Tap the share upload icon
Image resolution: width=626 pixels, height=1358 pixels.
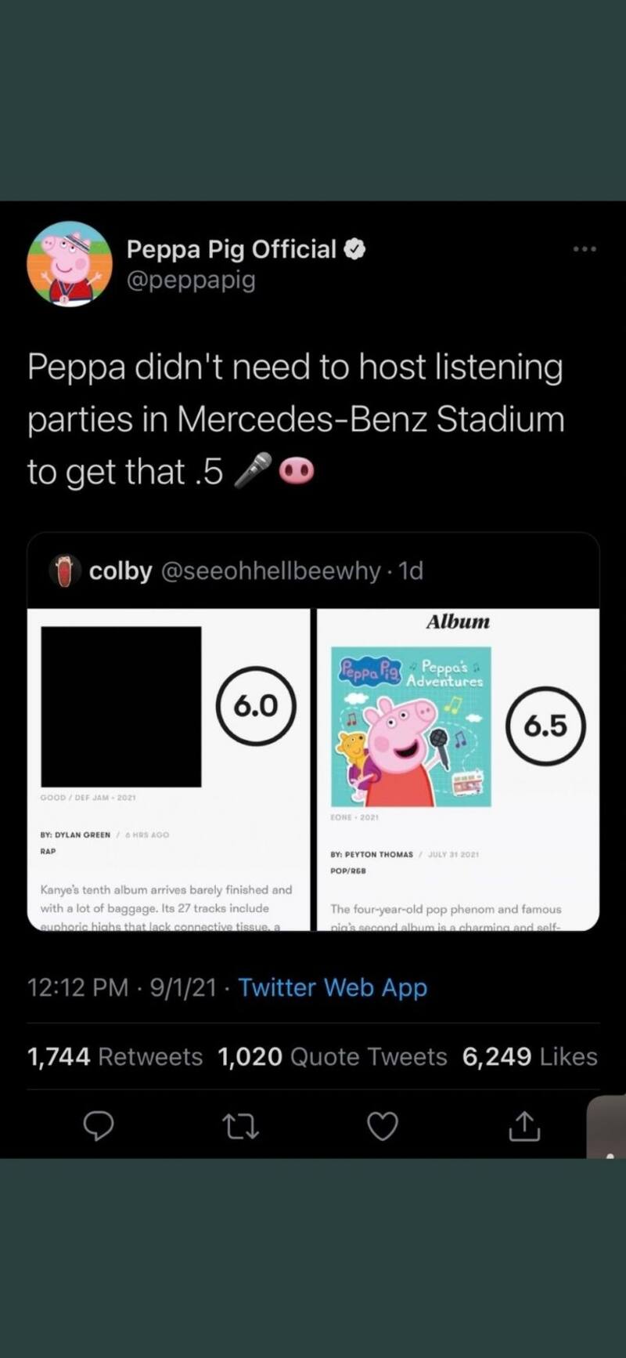click(524, 1126)
